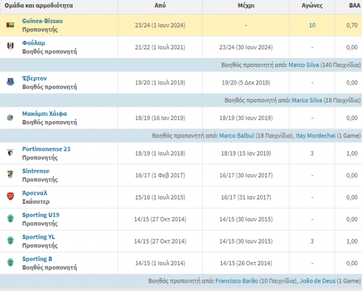Open the João de Deus coach link

tap(317, 281)
